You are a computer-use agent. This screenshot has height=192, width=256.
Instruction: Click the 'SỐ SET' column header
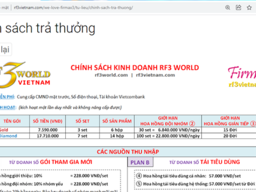pyautogui.click(x=82, y=121)
